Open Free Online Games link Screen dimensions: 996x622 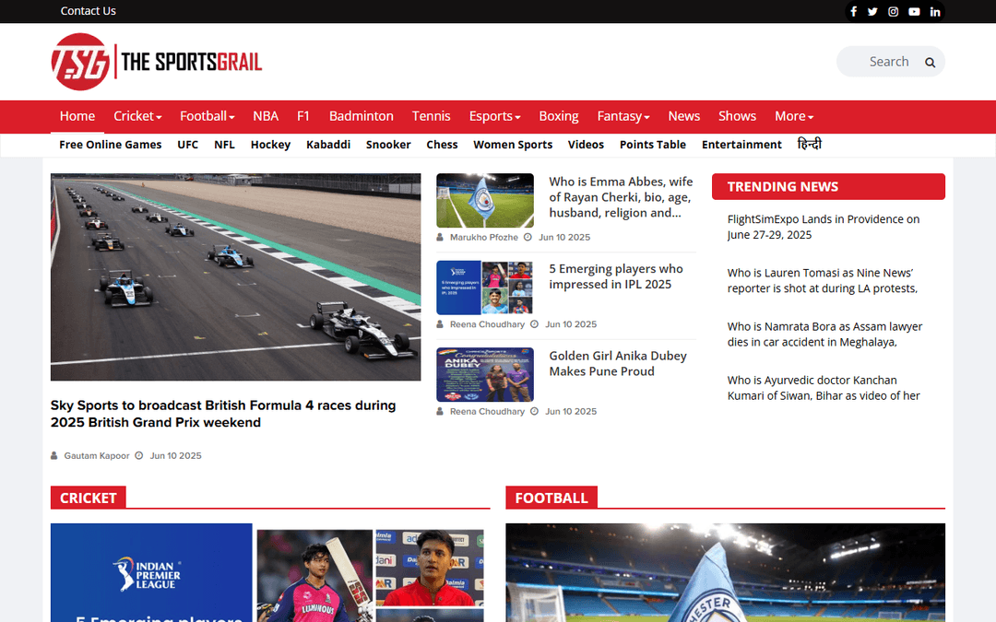point(111,145)
